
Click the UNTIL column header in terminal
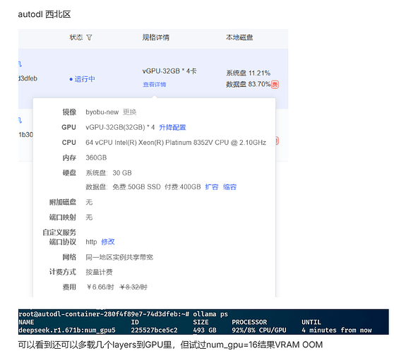pyautogui.click(x=311, y=323)
